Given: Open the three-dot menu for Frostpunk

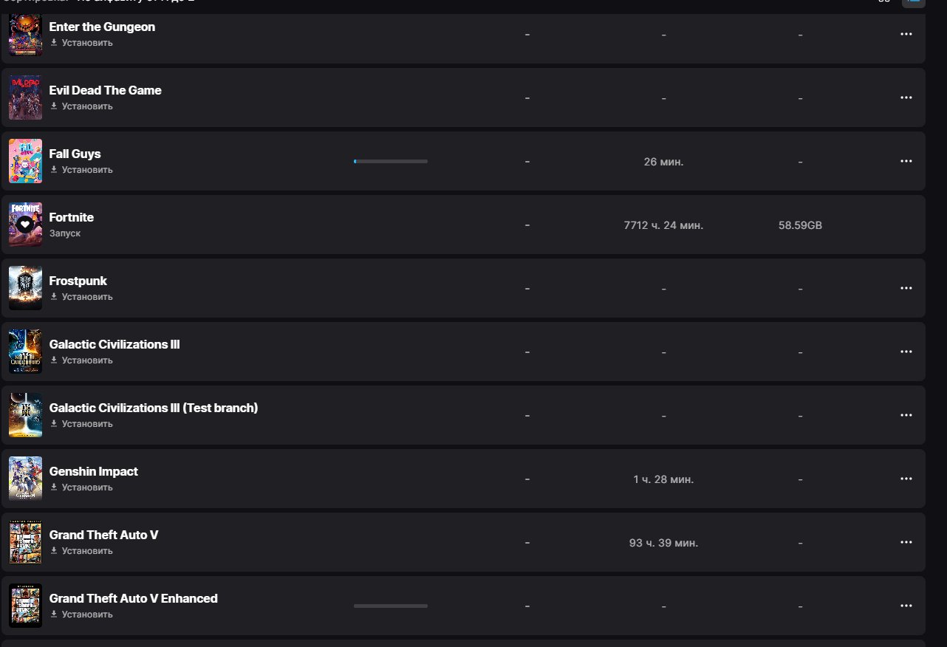Looking at the screenshot, I should (906, 288).
